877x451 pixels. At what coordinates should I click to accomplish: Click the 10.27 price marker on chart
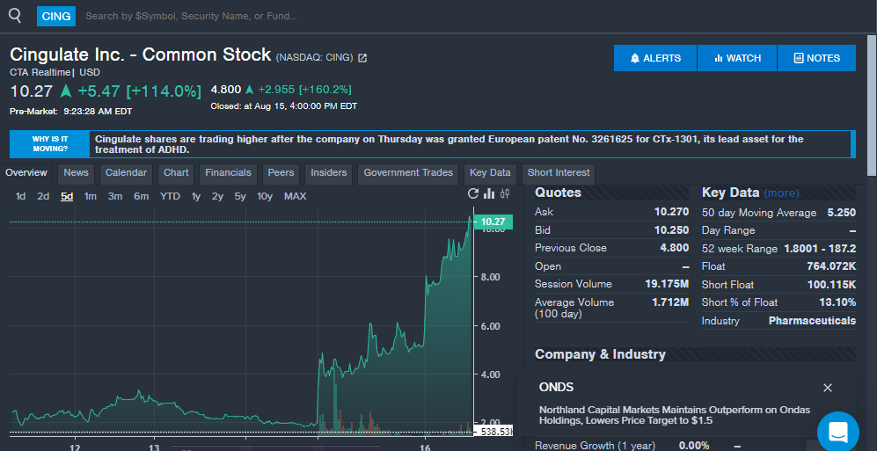(493, 222)
